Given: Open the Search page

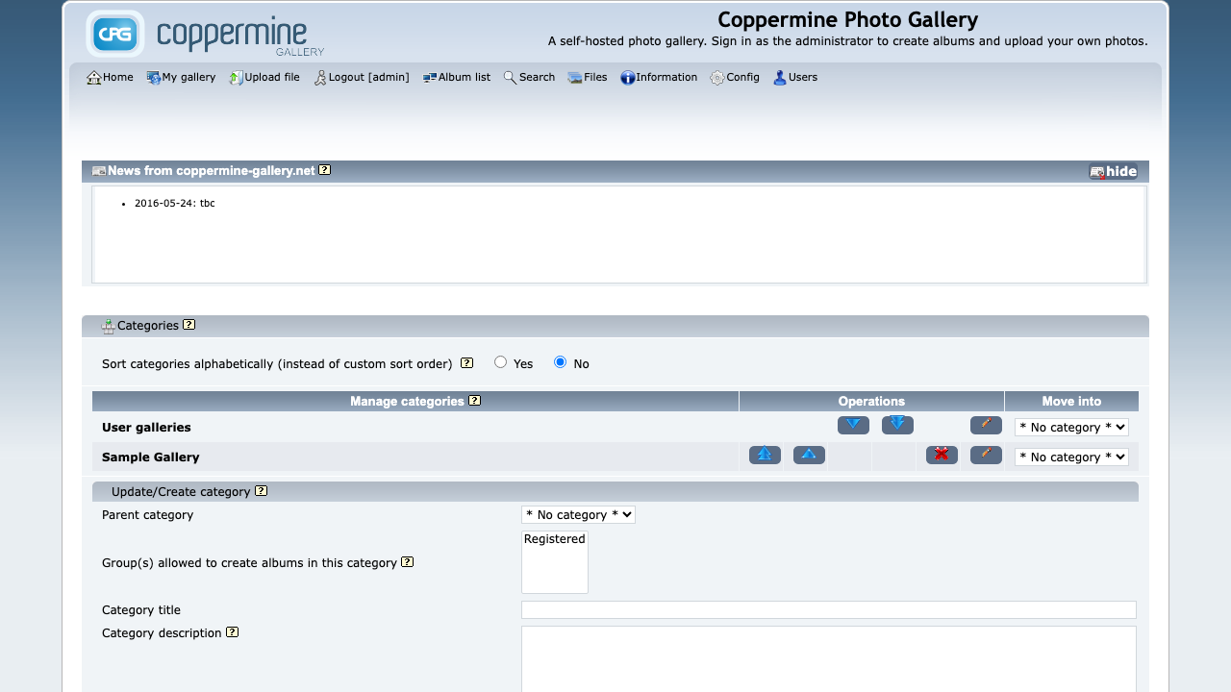Looking at the screenshot, I should pyautogui.click(x=529, y=77).
